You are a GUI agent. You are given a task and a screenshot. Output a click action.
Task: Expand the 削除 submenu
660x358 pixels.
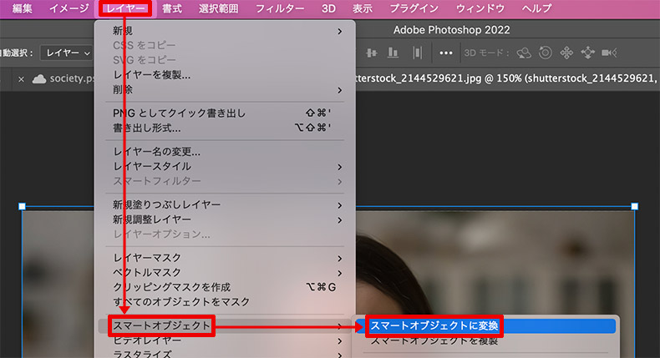[226, 89]
